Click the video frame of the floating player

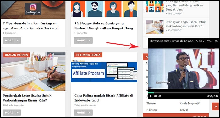(183, 68)
